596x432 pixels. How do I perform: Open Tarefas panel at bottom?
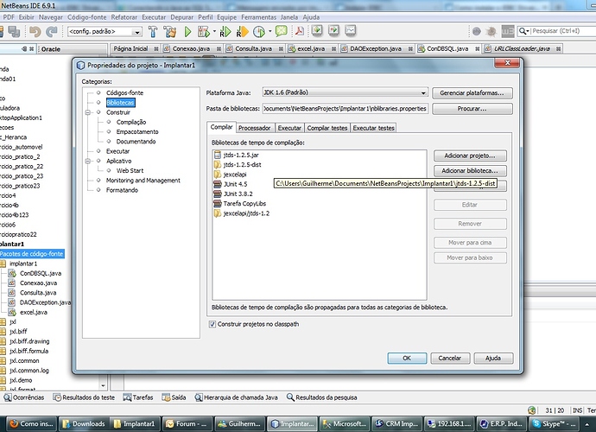138,397
